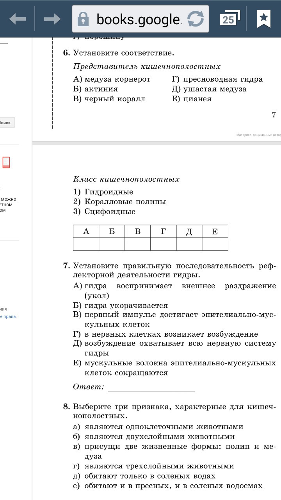This screenshot has height=500, width=281.
Task: Tap the empty answer cell under Г
Action: pos(164,244)
